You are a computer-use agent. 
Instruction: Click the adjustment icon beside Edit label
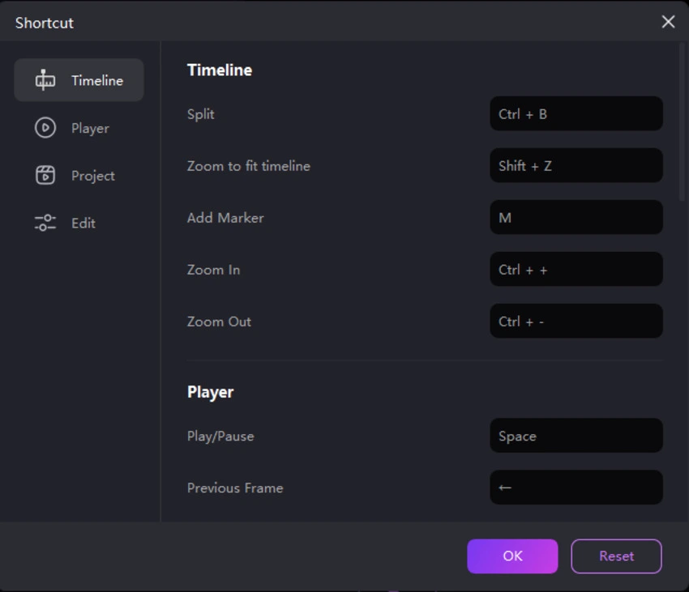tap(45, 223)
